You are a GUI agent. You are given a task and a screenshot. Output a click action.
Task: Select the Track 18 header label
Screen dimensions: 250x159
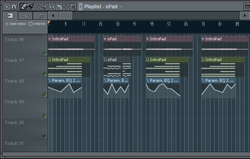14,81
